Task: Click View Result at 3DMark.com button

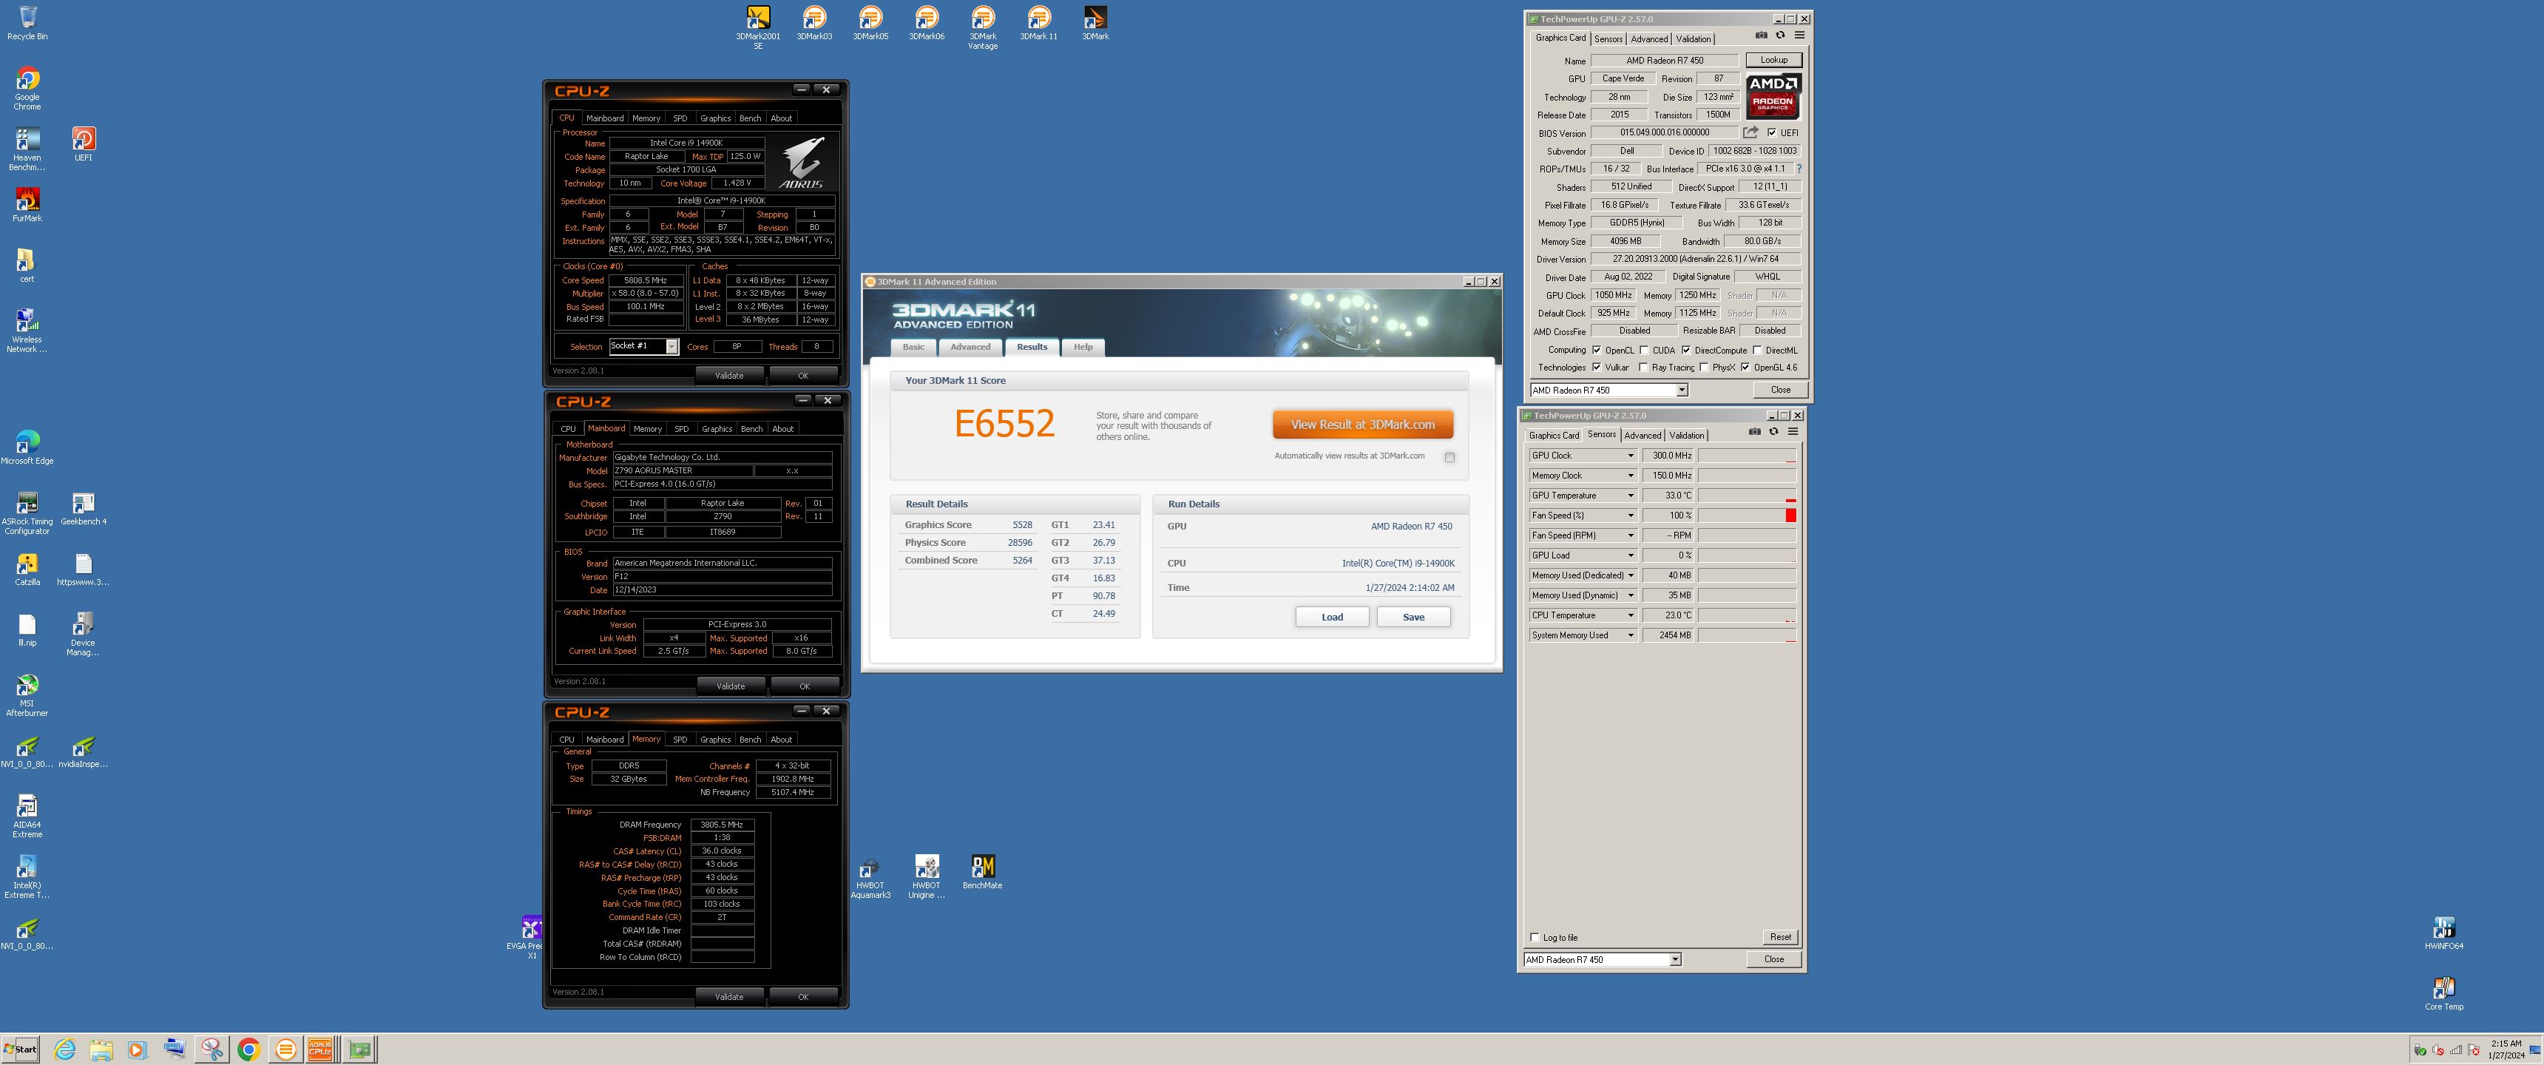Action: 1362,425
